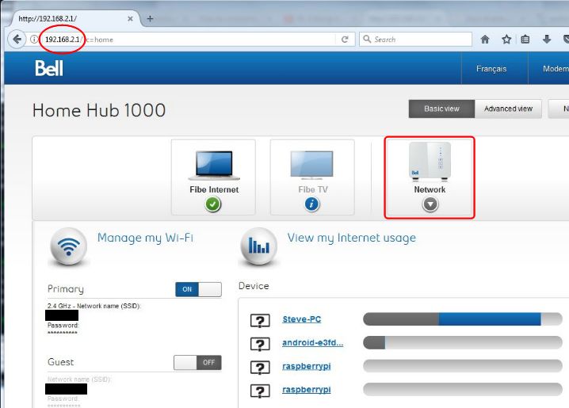Open the browser home icon

click(x=485, y=39)
